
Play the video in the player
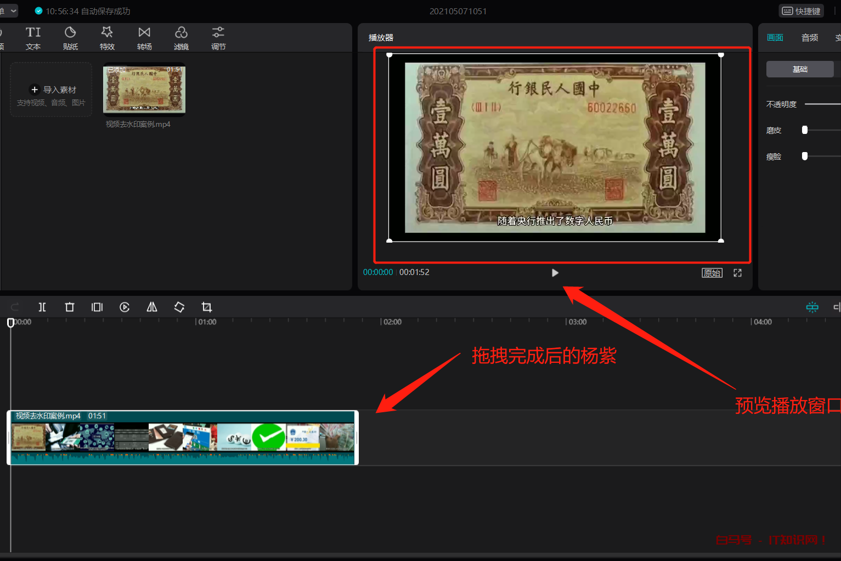tap(555, 273)
